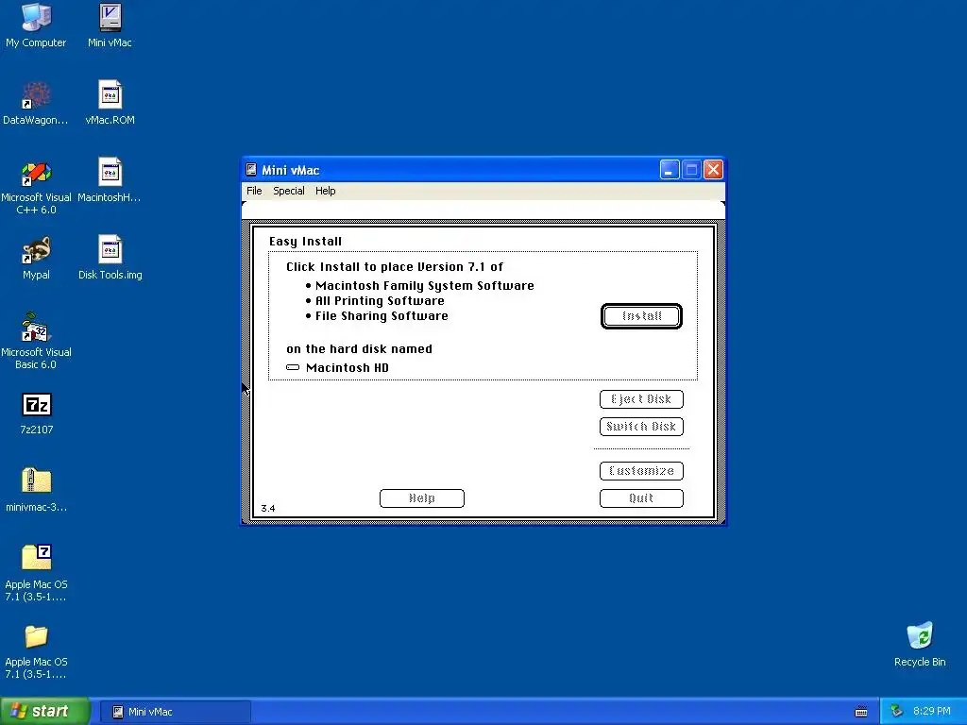Image resolution: width=967 pixels, height=725 pixels.
Task: Click the Eject Disk button
Action: (x=641, y=399)
